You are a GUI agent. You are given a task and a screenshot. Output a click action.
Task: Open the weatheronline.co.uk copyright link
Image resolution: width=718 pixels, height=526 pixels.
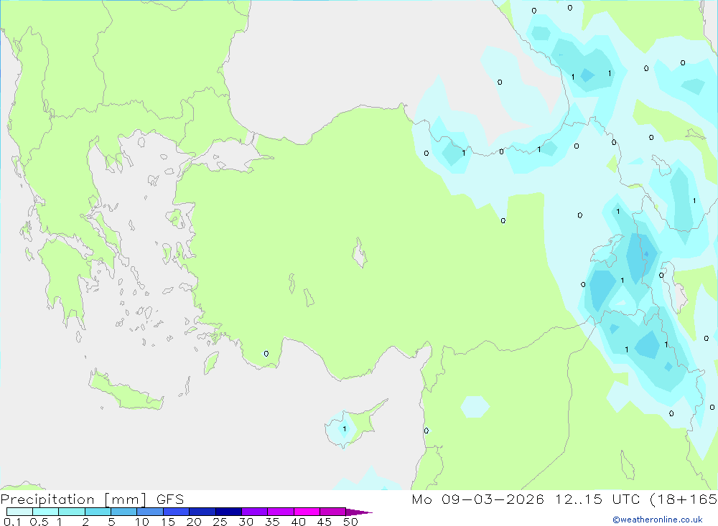pos(658,520)
